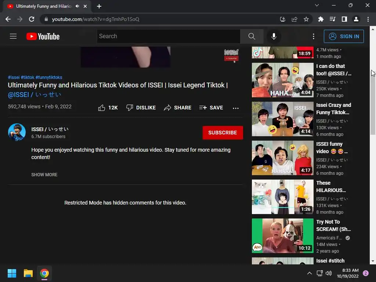The image size is (376, 282).
Task: Click the Chrome forward arrow
Action: (20, 19)
